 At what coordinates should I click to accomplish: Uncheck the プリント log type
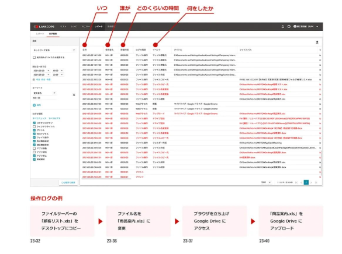[x=34, y=130]
